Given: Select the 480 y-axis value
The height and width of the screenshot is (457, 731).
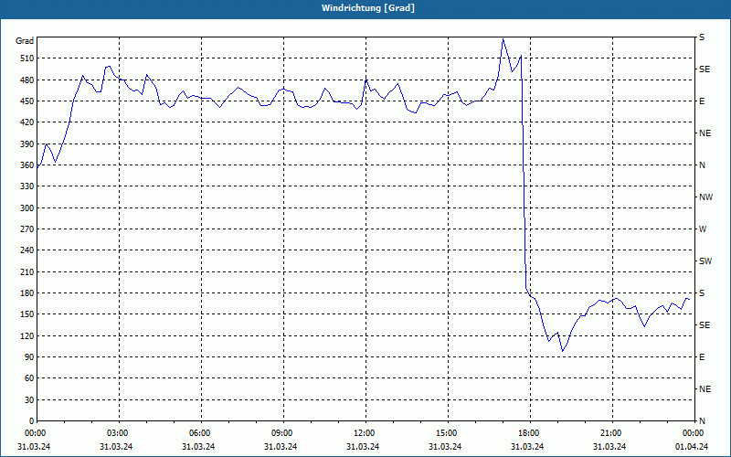Looking at the screenshot, I should (26, 80).
